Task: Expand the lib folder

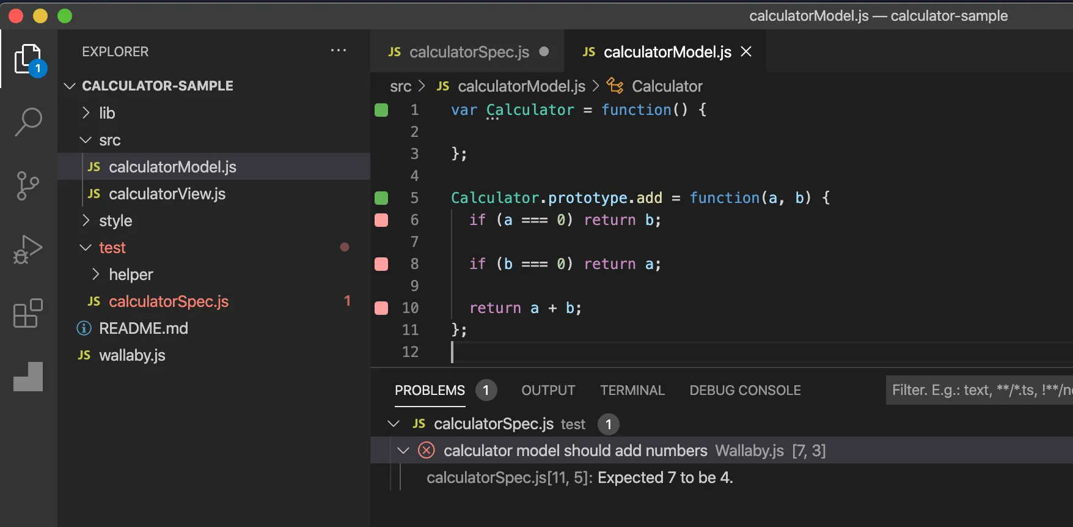Action: tap(86, 112)
